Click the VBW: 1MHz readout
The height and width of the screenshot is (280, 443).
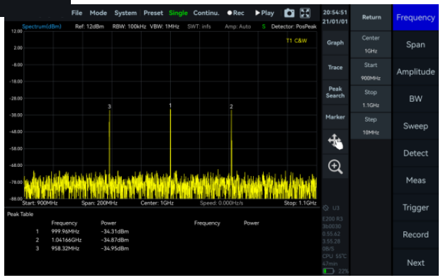point(164,26)
